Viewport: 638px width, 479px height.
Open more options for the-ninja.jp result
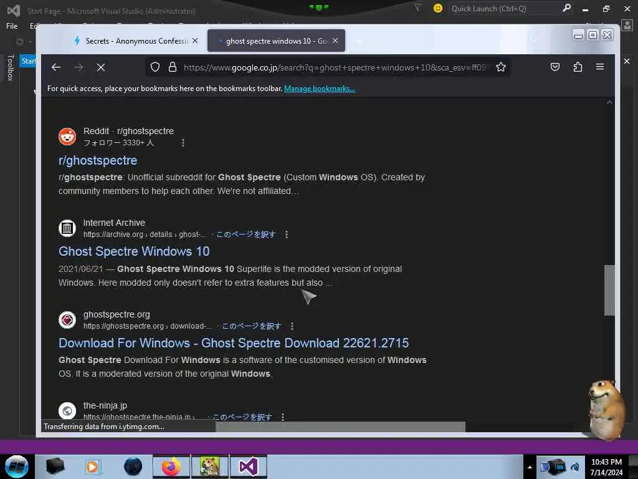[x=283, y=417]
